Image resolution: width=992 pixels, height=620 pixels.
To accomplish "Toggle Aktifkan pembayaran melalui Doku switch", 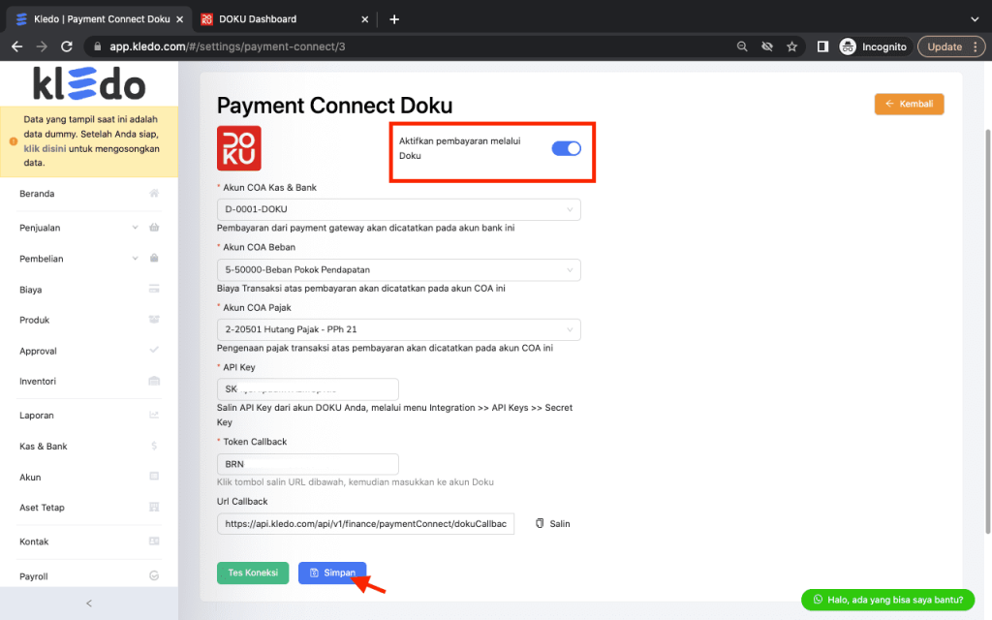I will point(566,148).
